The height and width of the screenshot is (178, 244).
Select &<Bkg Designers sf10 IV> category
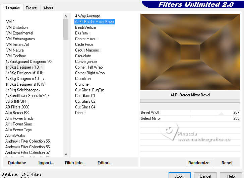click(26, 84)
